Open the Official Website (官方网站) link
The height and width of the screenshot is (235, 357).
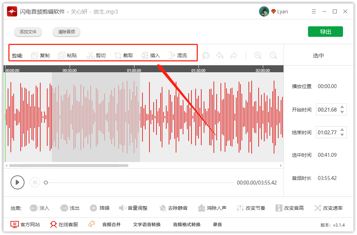pos(25,224)
